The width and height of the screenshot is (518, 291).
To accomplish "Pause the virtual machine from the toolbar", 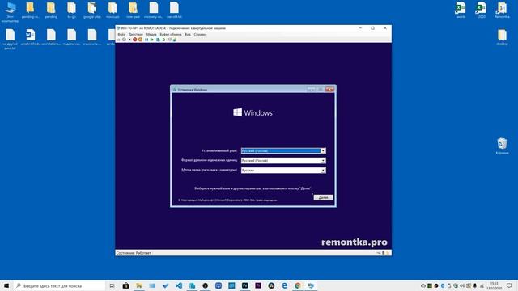I will coord(146,40).
